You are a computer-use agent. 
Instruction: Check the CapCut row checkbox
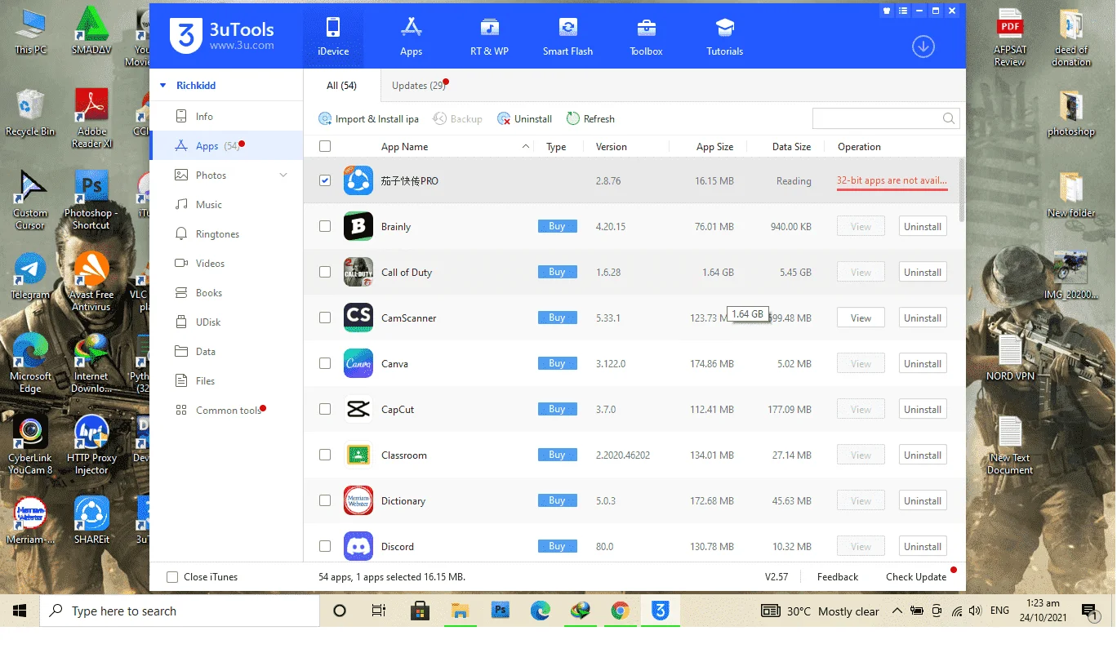click(325, 409)
